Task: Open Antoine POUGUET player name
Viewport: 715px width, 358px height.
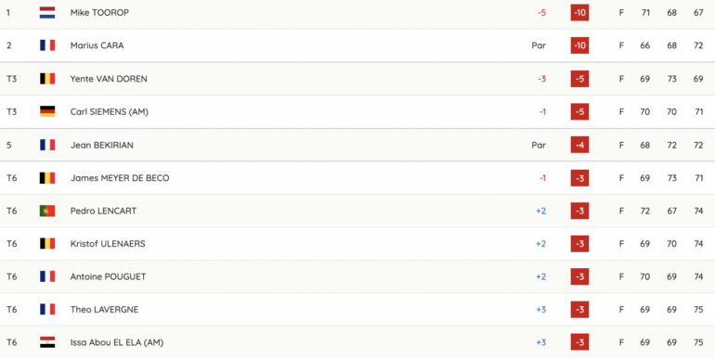Action: (x=108, y=276)
